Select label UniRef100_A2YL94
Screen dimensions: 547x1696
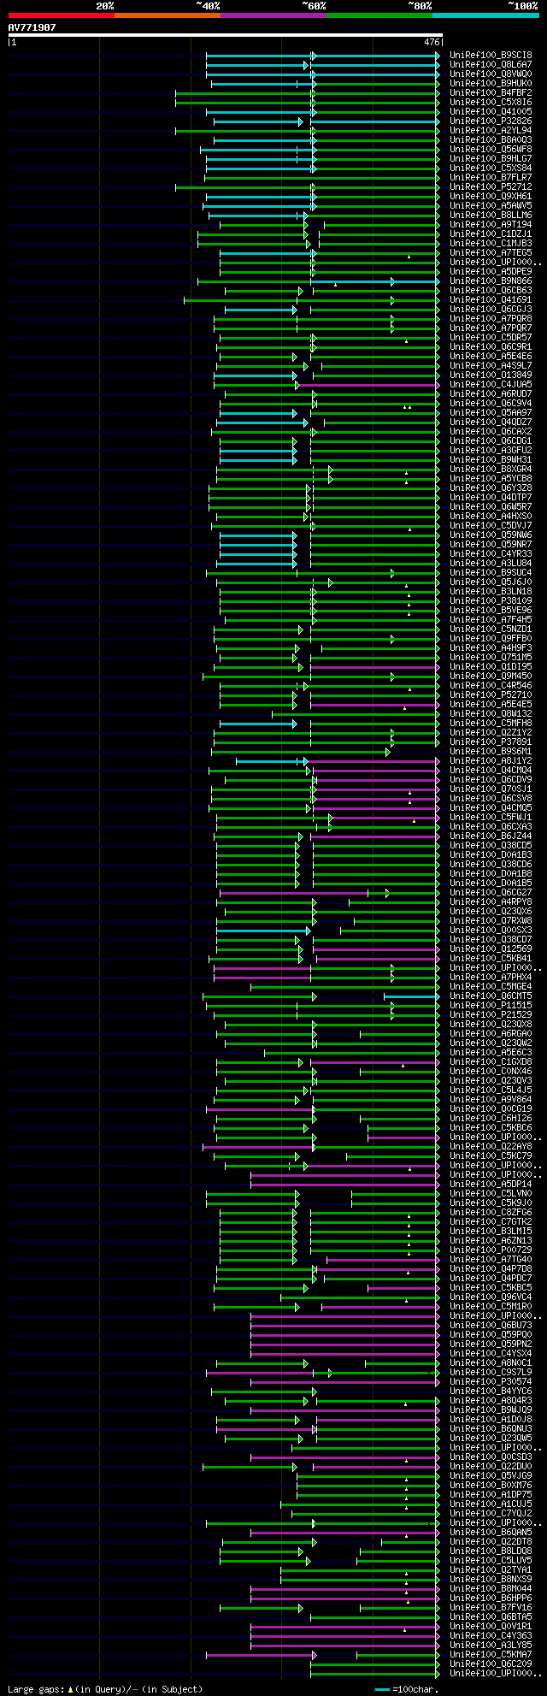[491, 130]
